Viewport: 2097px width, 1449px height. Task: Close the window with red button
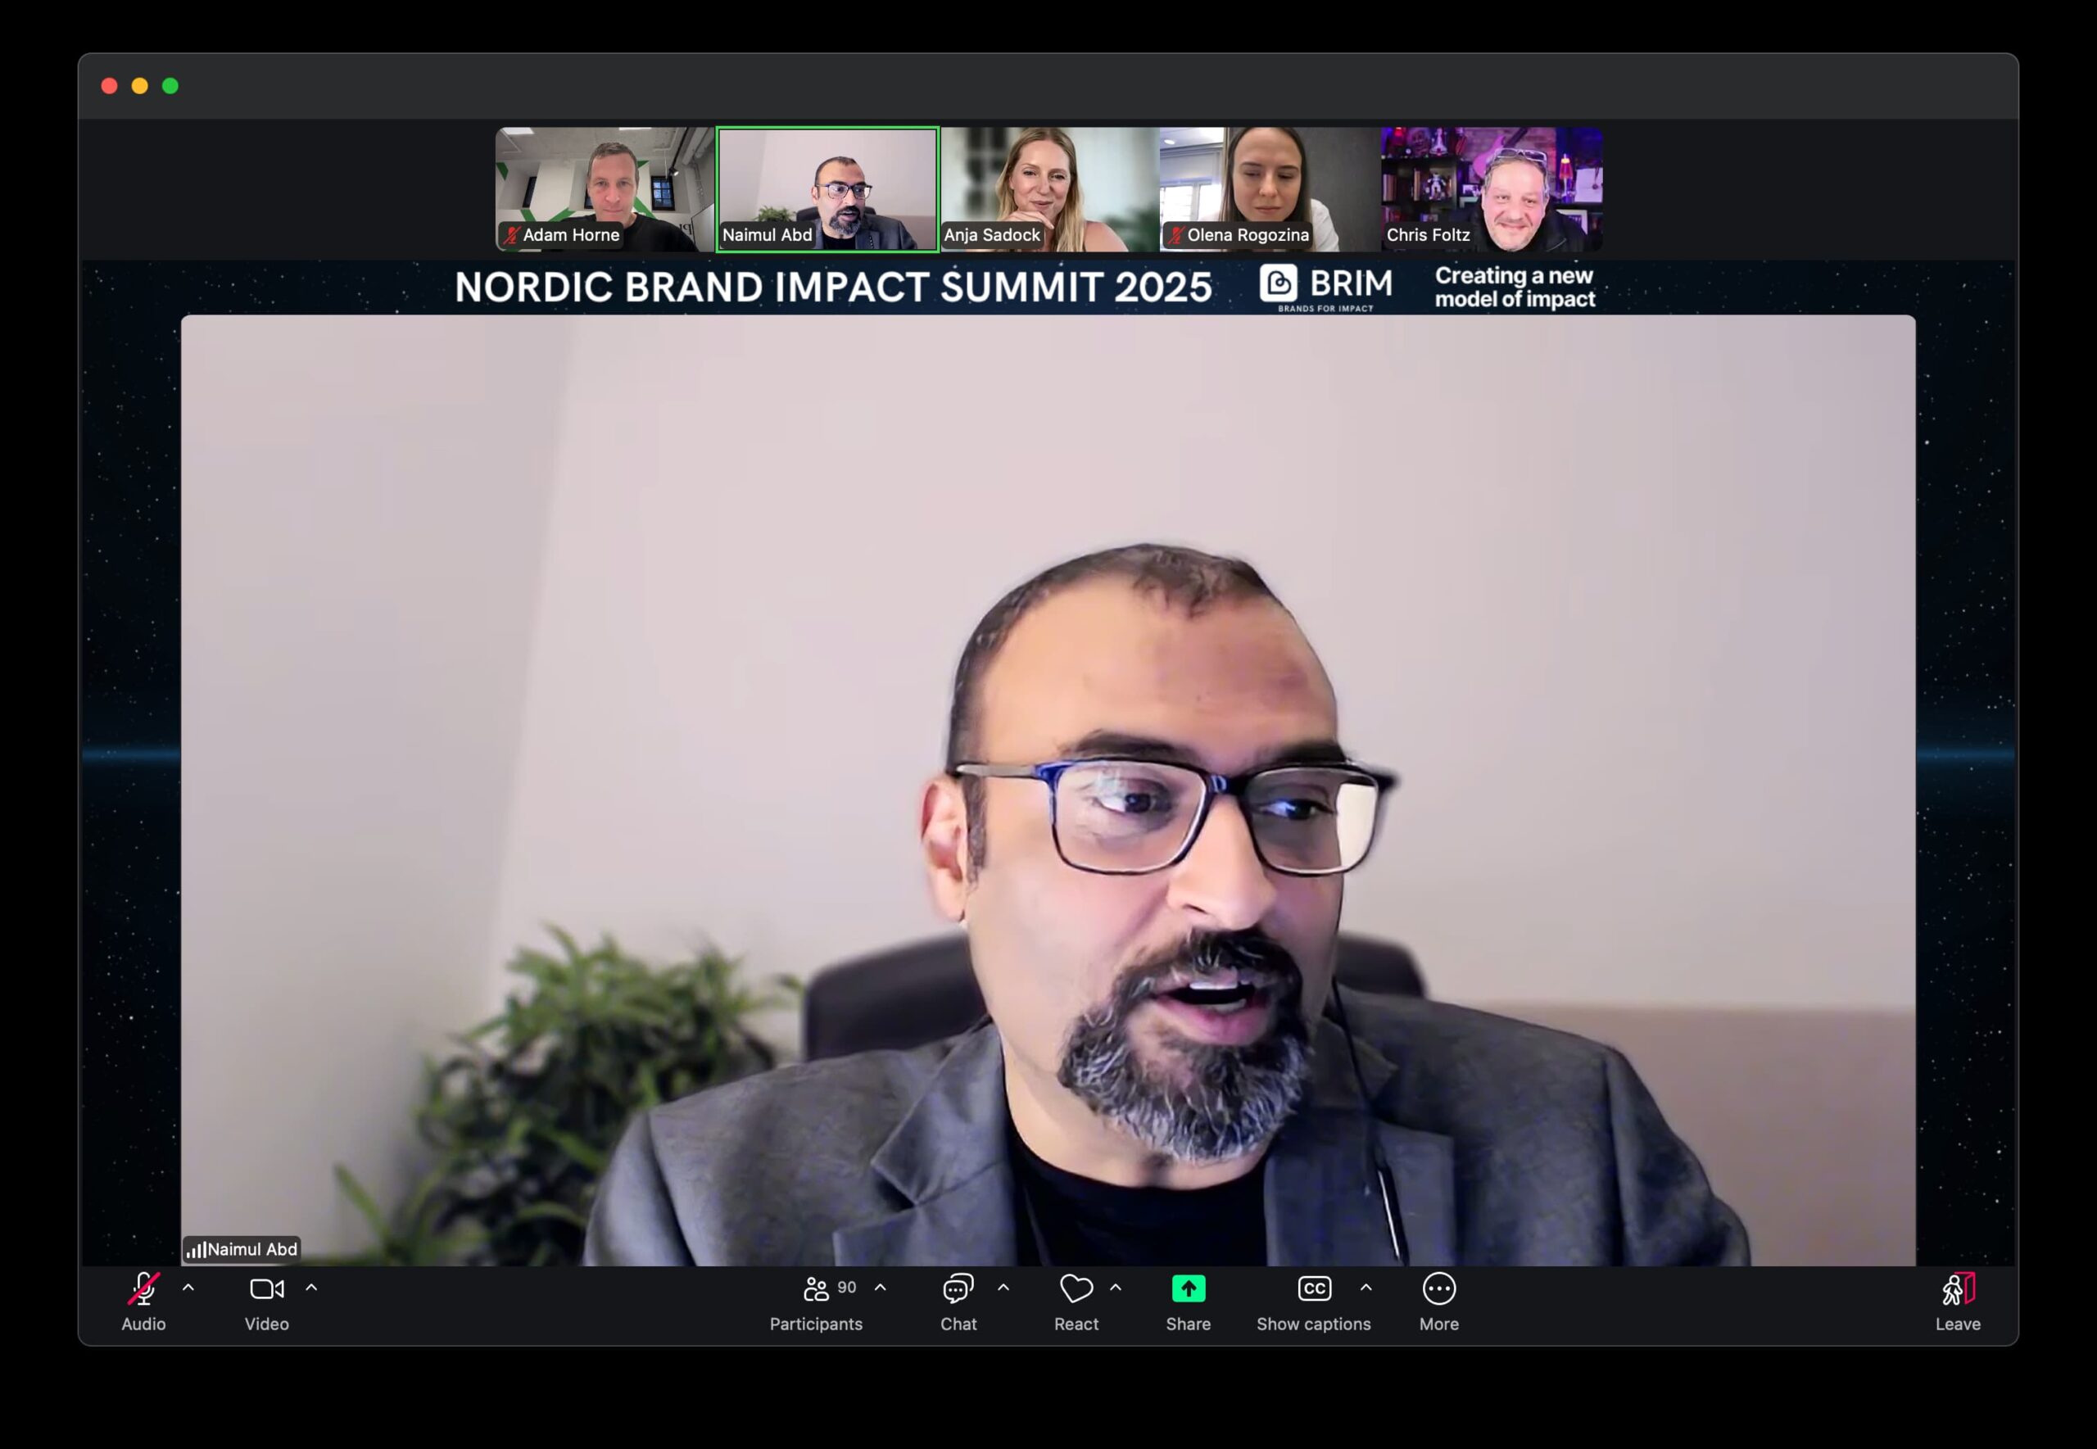[109, 85]
